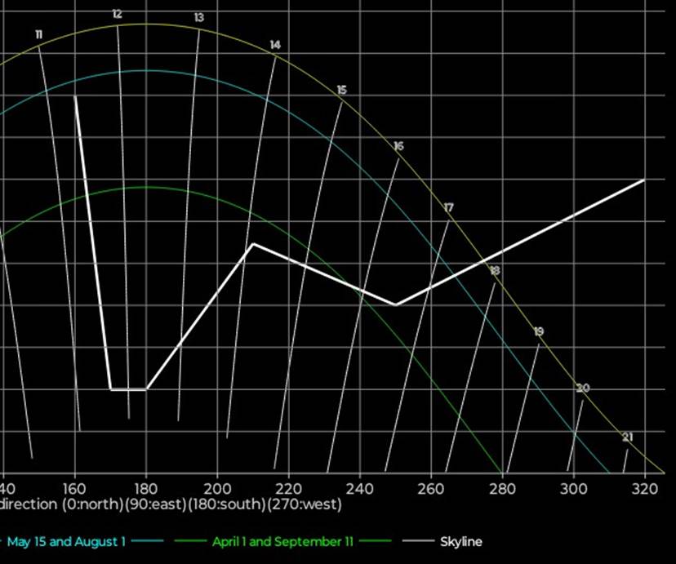This screenshot has height=564, width=676.
Task: Click the skyline peak vertex at azimuth 210
Action: pos(253,244)
